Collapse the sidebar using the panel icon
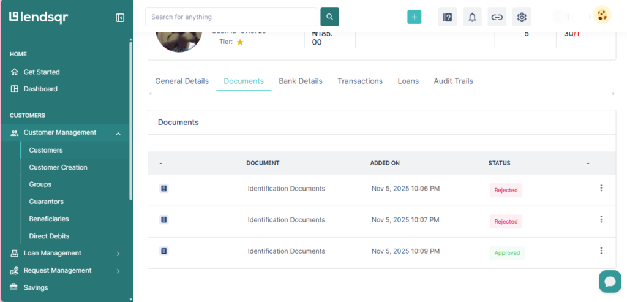Screen dimensions: 627x302 120,18
